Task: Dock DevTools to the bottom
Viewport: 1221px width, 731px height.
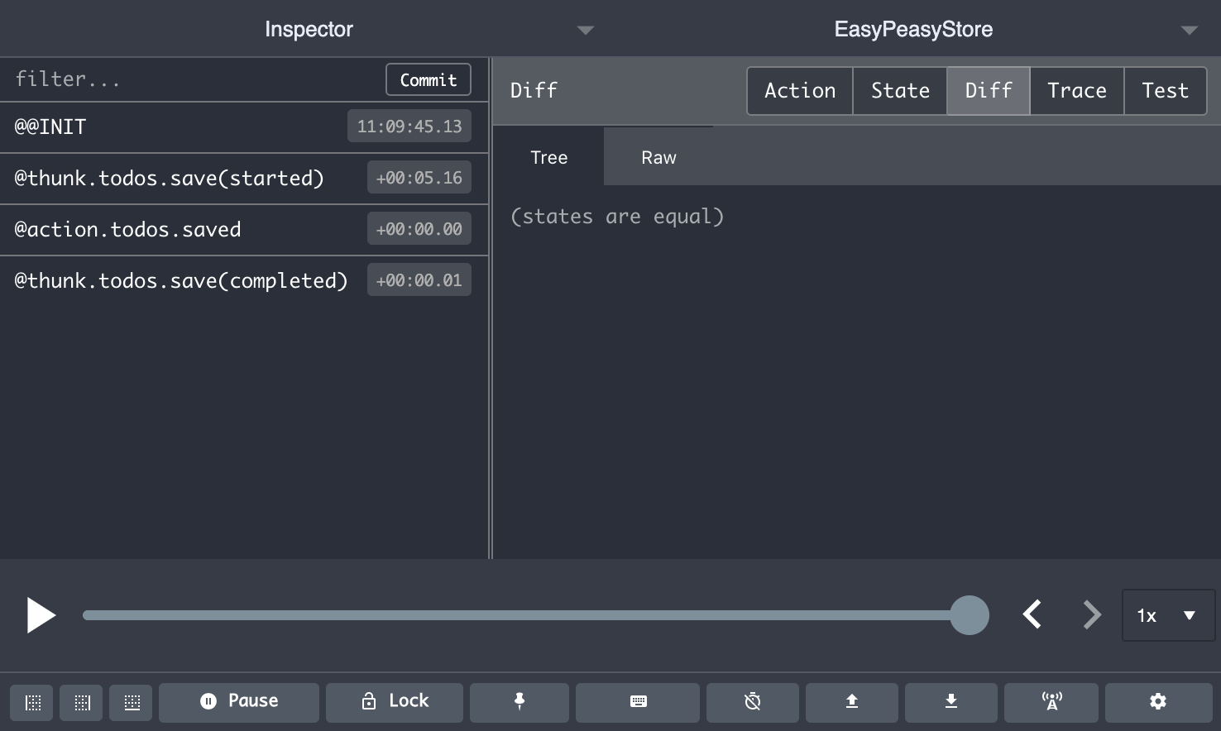Action: 132,702
